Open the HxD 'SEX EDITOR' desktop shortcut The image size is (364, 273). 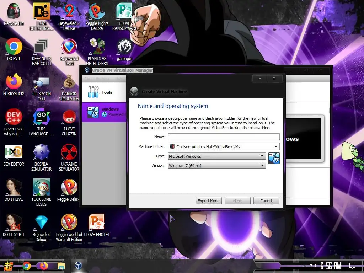coord(14,155)
